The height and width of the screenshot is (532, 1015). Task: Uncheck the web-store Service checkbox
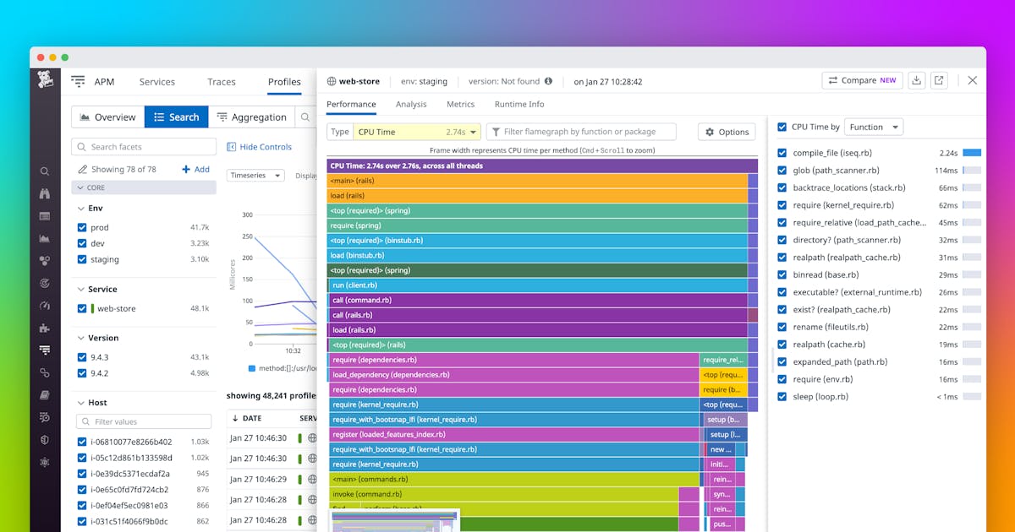(81, 308)
